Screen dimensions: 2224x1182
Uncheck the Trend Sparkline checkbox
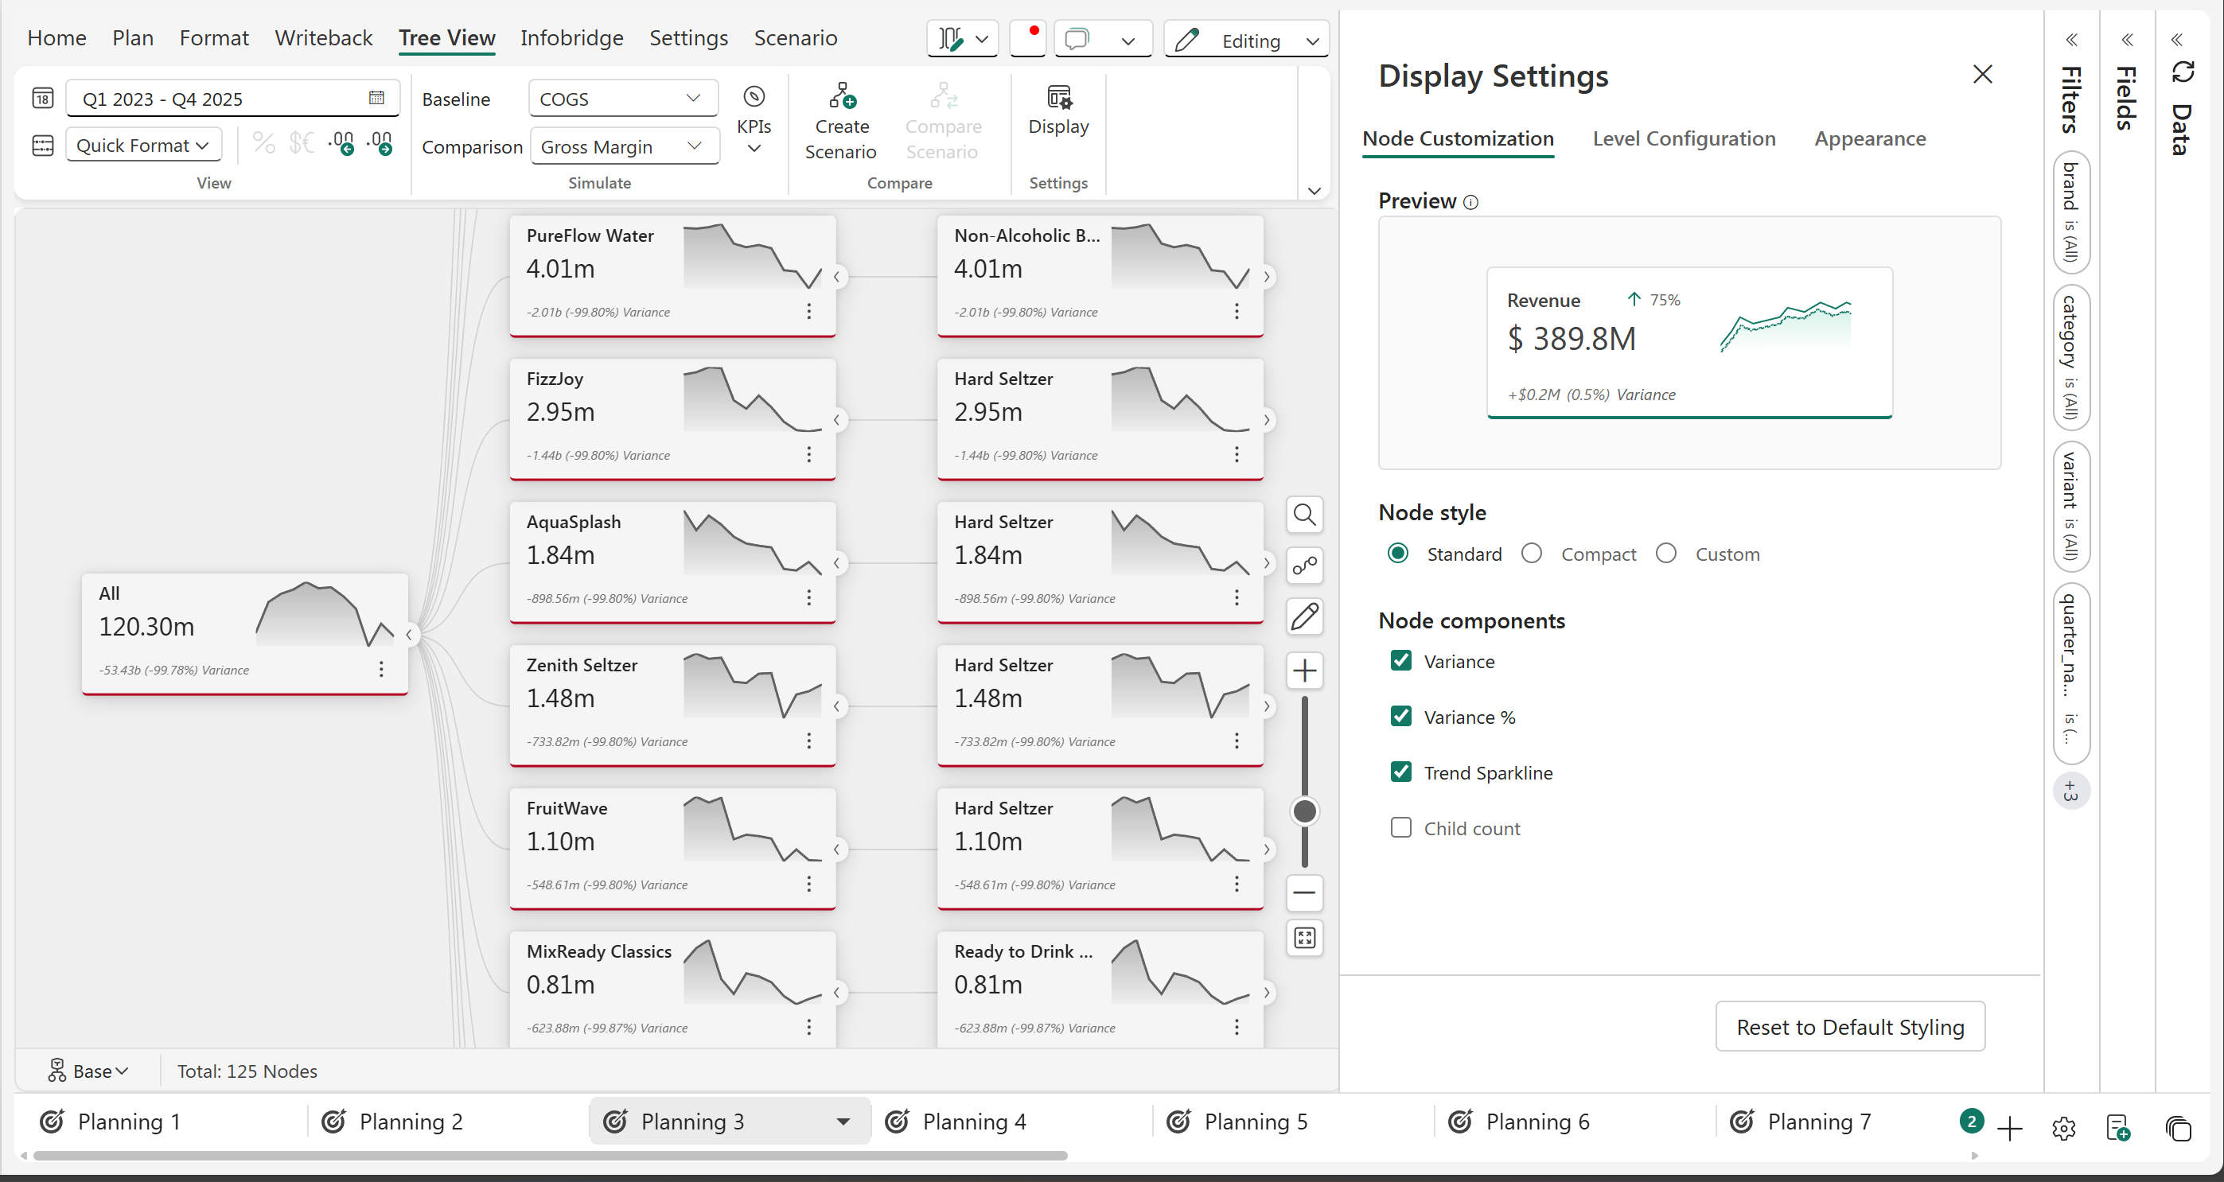click(1400, 772)
